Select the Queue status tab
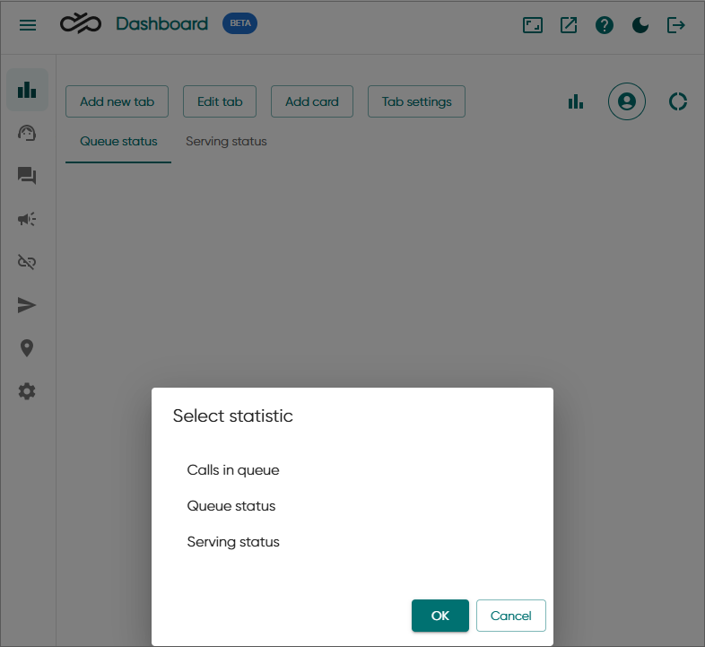705x647 pixels. (x=118, y=142)
